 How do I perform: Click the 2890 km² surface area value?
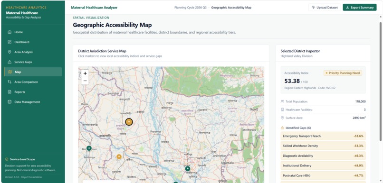pos(359,118)
